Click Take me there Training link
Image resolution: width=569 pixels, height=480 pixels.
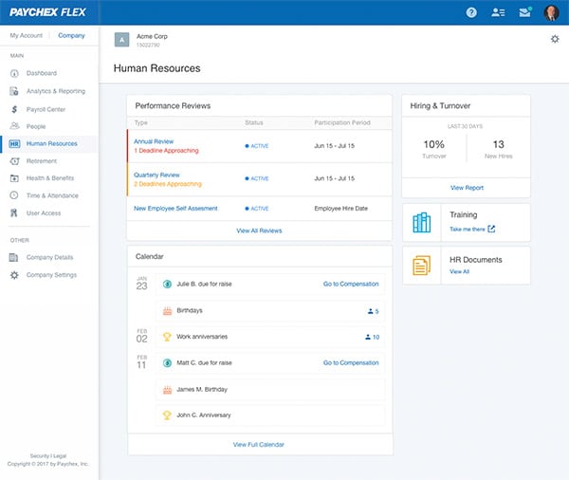click(x=468, y=229)
